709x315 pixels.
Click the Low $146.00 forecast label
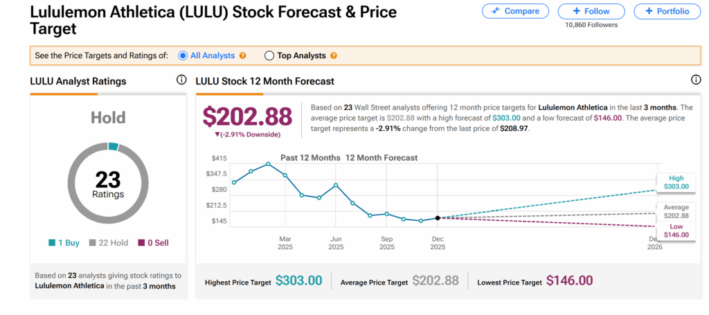pos(676,231)
